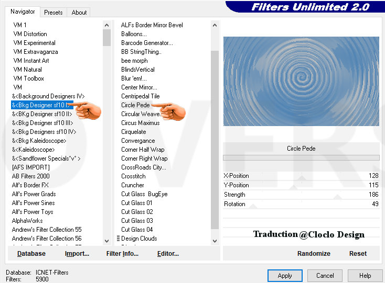385x283 pixels.
Task: Select Alf's Power Sines category
Action: [x=34, y=203]
